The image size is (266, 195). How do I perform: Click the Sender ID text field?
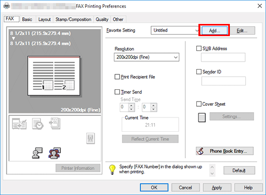[223, 81]
